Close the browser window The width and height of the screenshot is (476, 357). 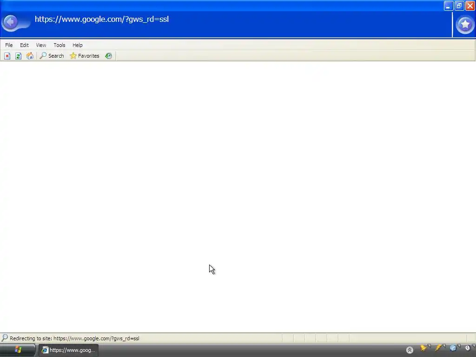click(470, 6)
